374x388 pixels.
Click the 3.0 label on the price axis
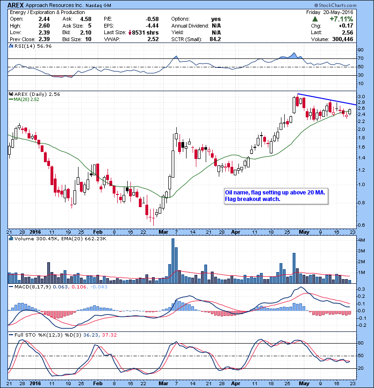(361, 96)
